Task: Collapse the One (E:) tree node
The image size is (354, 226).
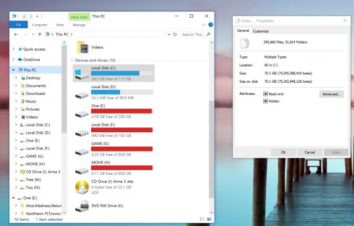Action: coord(13,198)
